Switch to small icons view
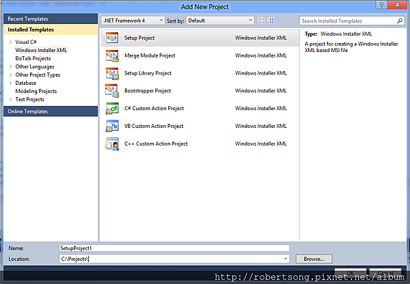410x284 pixels. [261, 21]
